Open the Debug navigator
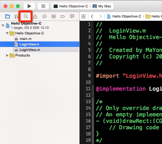 (53, 16)
